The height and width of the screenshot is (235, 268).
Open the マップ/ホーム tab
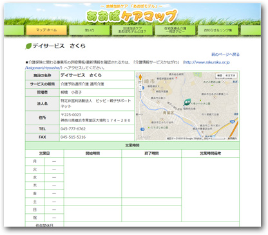[46, 30]
